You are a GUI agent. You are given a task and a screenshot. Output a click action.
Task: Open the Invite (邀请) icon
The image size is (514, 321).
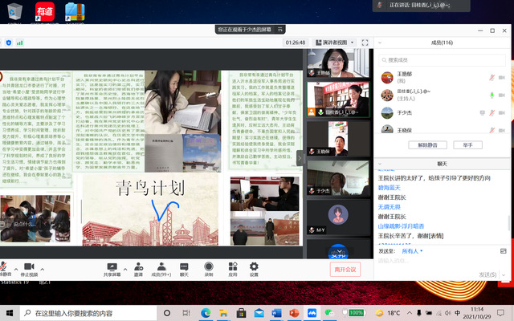point(138,267)
